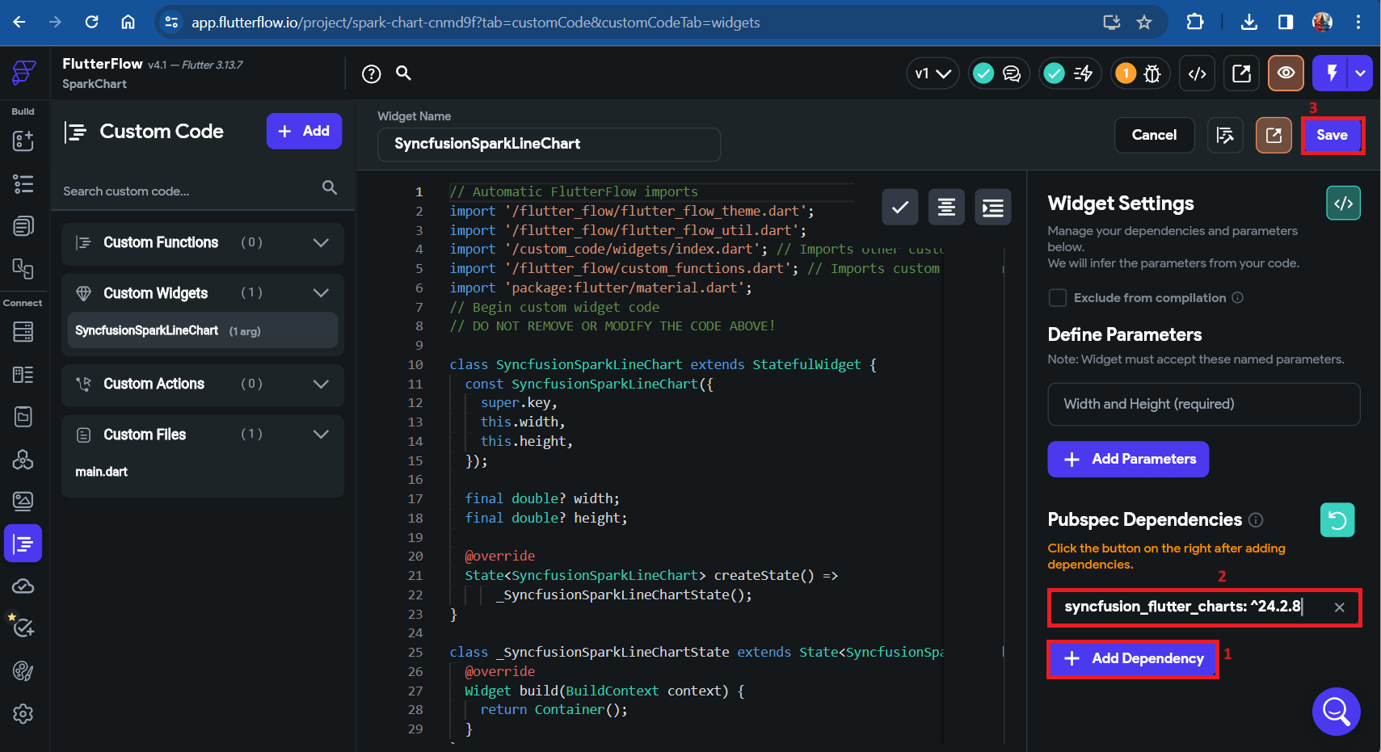This screenshot has height=752, width=1381.
Task: Click the Add Dependency button
Action: pos(1133,659)
